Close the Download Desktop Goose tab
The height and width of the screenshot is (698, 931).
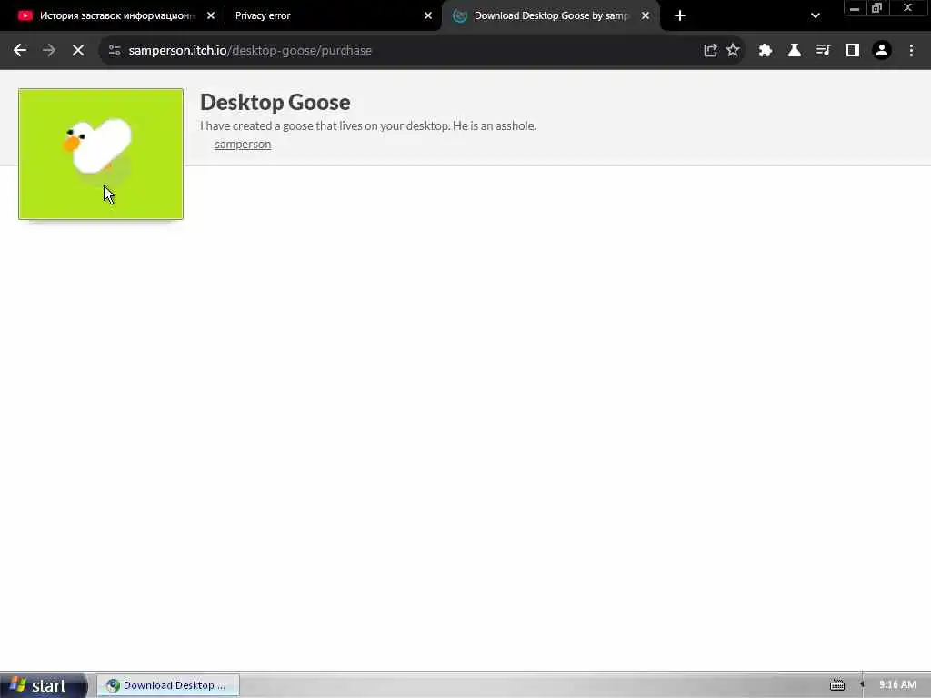tap(646, 15)
